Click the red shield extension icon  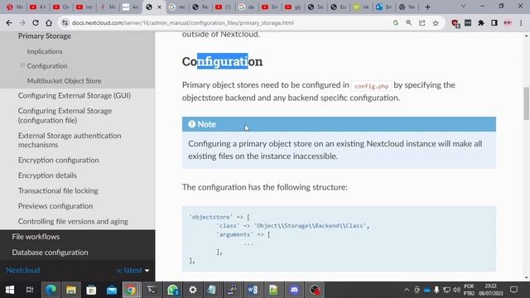455,23
